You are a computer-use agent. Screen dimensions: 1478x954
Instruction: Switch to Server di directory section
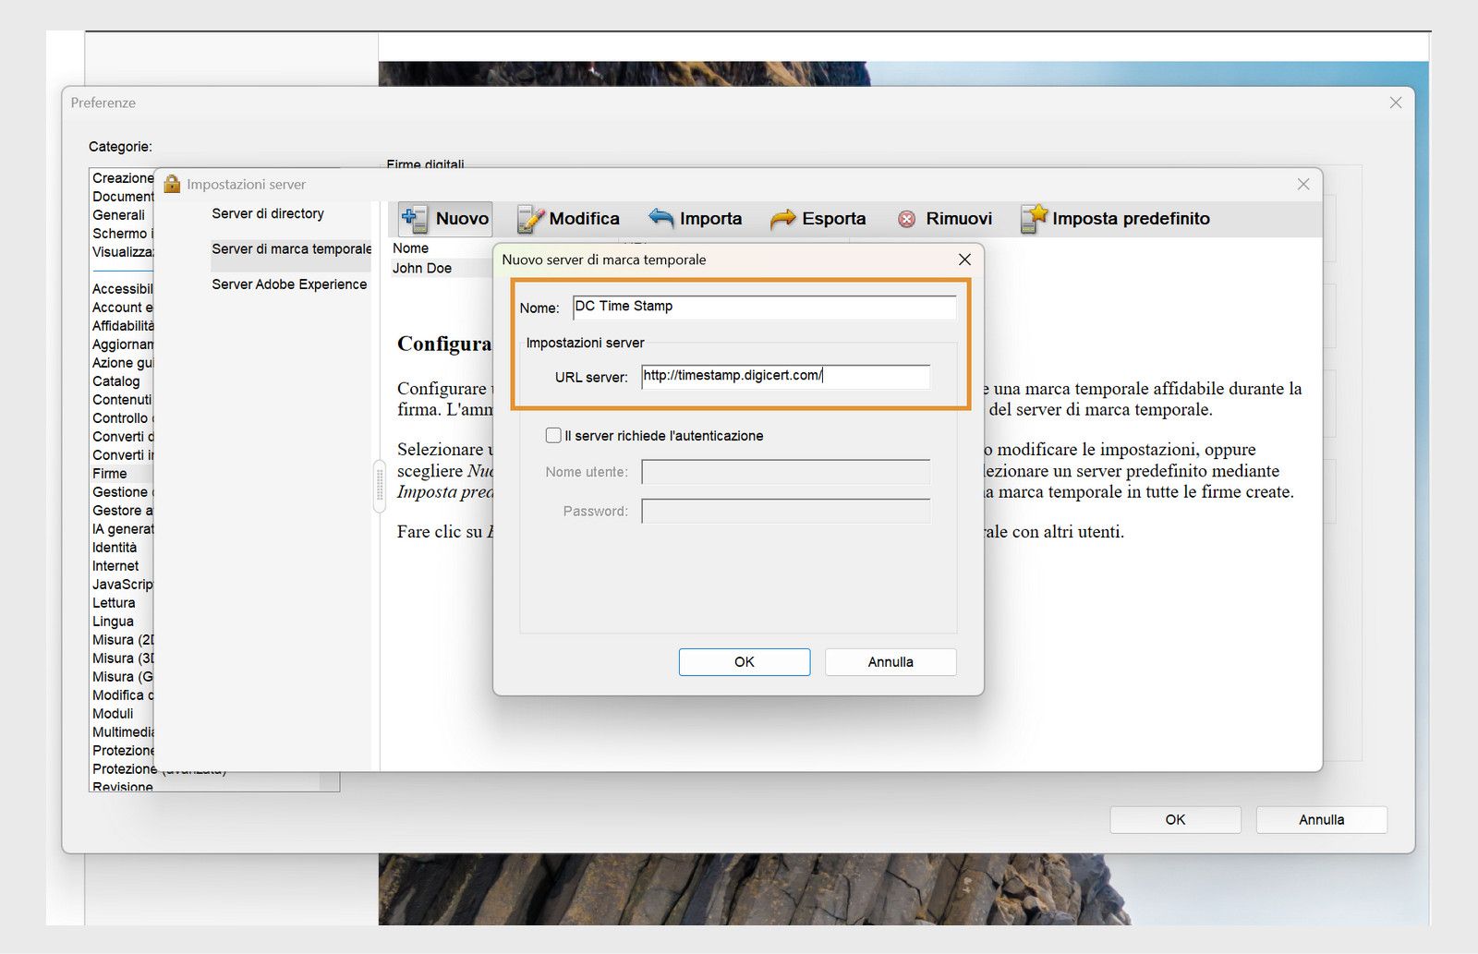[x=268, y=213]
